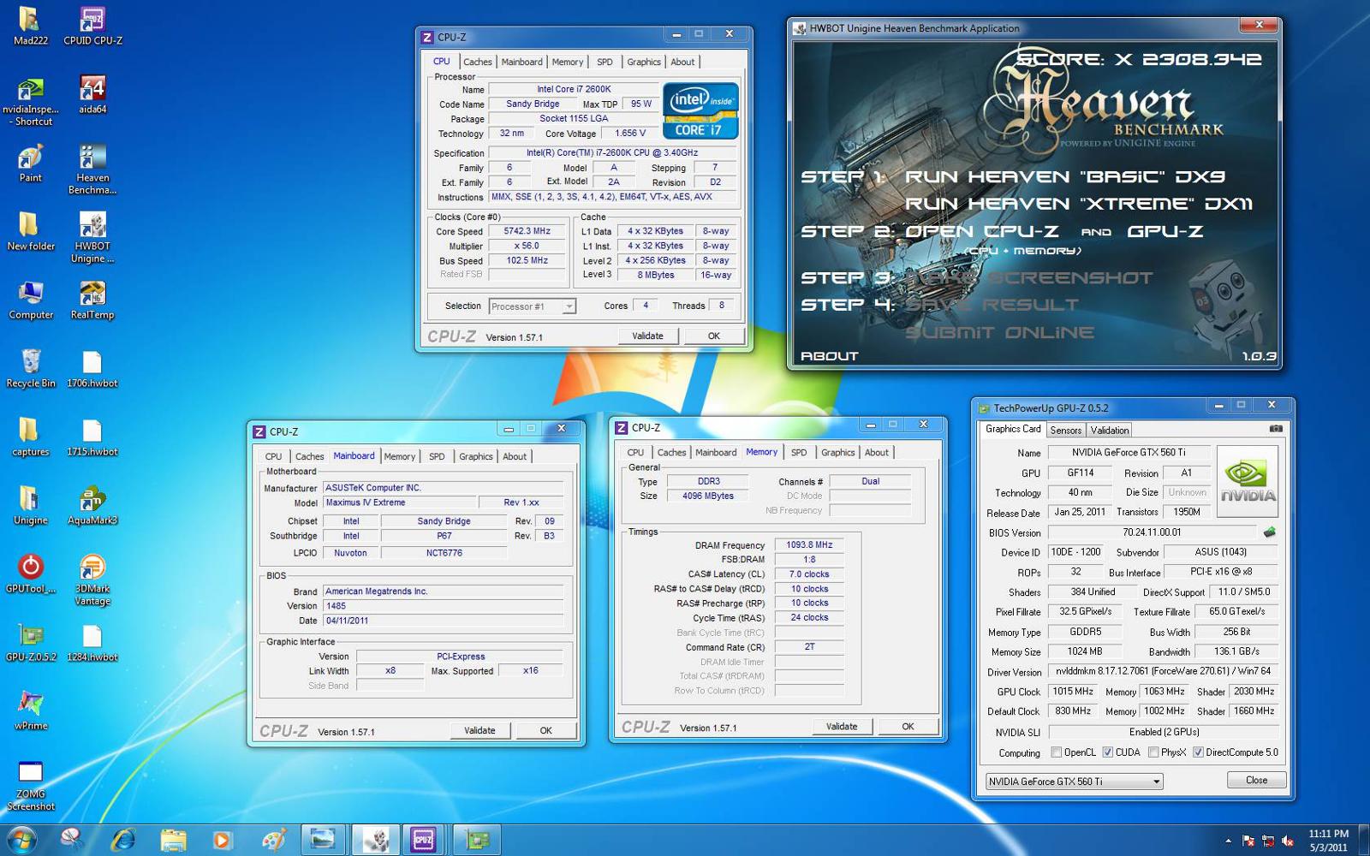Image resolution: width=1370 pixels, height=856 pixels.
Task: Toggle the PhysX checkbox in GPU-Z
Action: point(1153,752)
